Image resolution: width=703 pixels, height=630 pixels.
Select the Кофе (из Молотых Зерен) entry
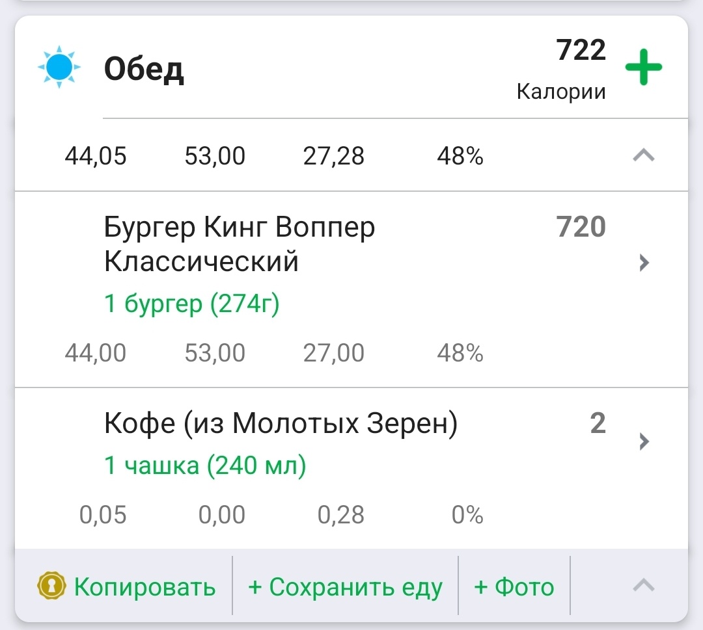pos(280,423)
